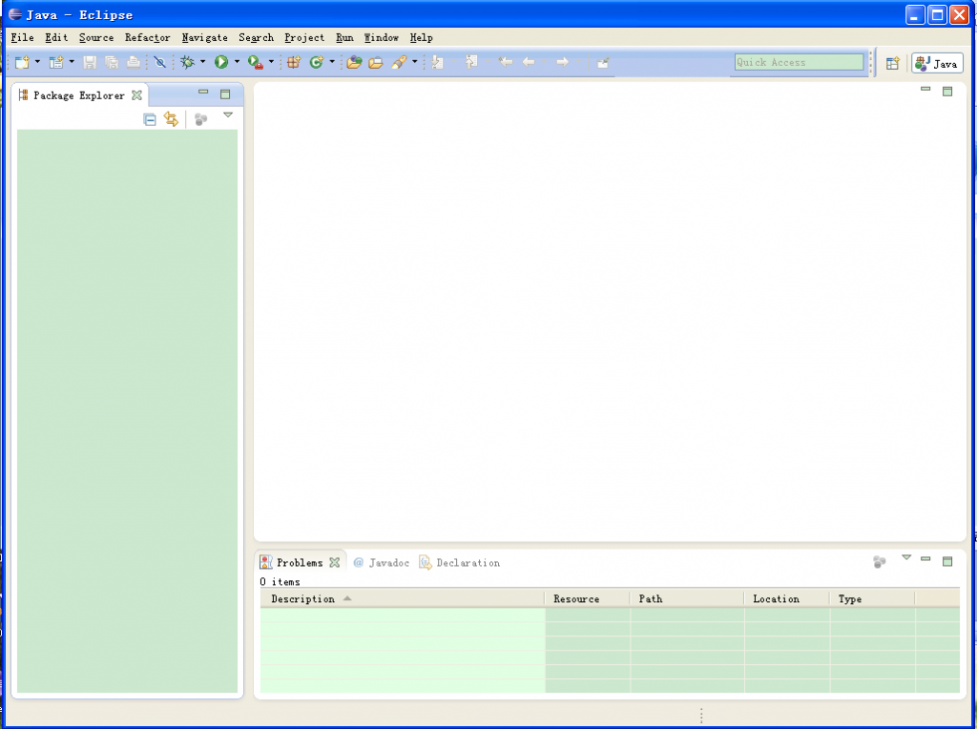Click the Back navigation arrow icon
The width and height of the screenshot is (977, 729).
pyautogui.click(x=529, y=62)
